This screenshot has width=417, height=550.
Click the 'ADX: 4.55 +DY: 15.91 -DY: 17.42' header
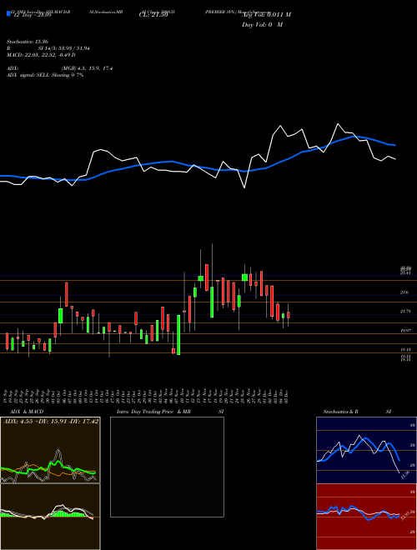(51, 421)
